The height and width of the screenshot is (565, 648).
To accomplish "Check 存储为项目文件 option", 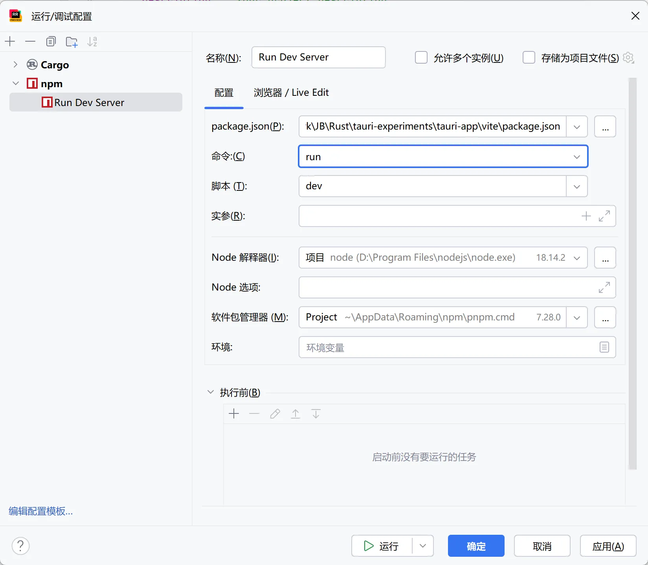I will click(x=529, y=57).
